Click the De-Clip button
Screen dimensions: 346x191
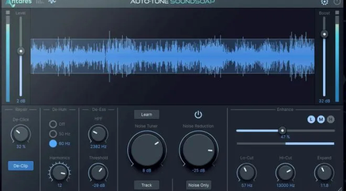[21, 166]
